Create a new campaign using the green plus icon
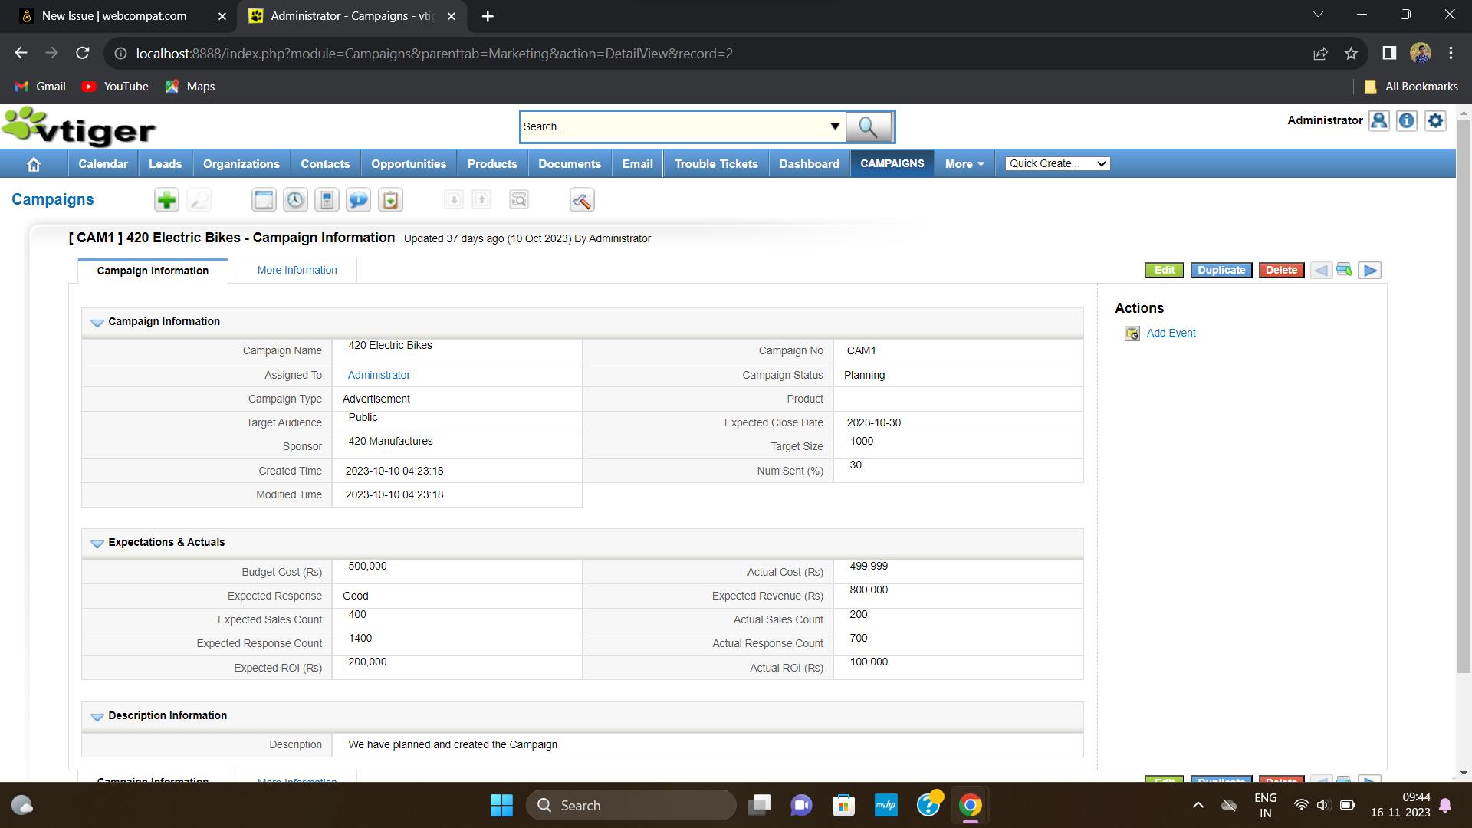 click(166, 199)
